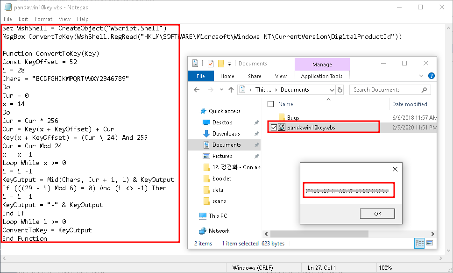Open the recent locations dropdown
The image size is (453, 273).
221,90
